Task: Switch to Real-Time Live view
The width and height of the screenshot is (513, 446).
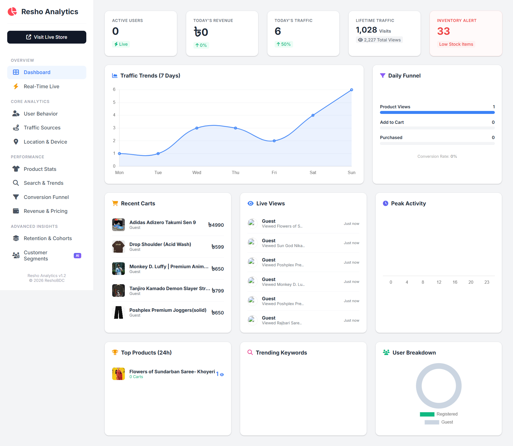Action: pos(41,86)
